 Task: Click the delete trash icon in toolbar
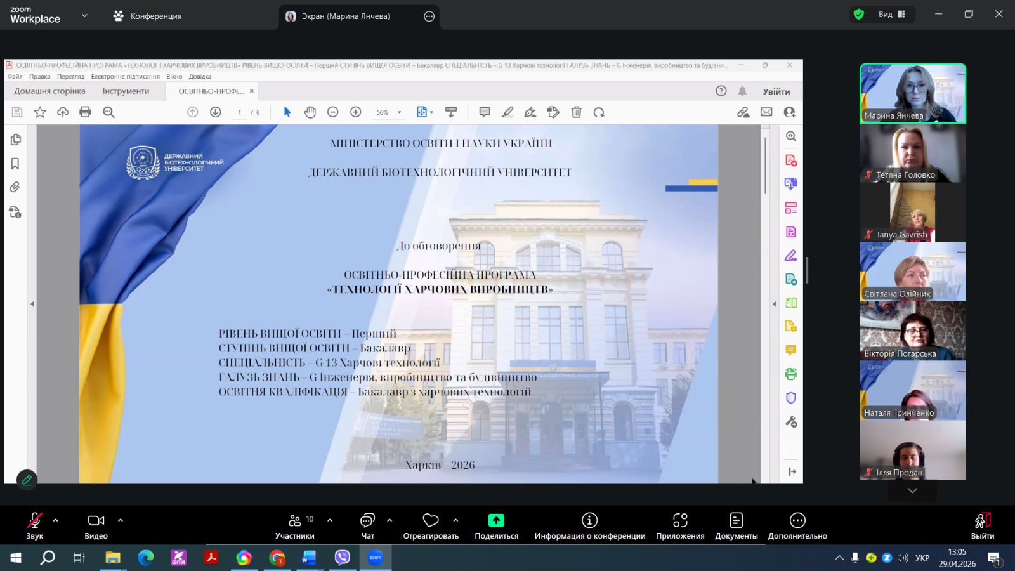(576, 112)
